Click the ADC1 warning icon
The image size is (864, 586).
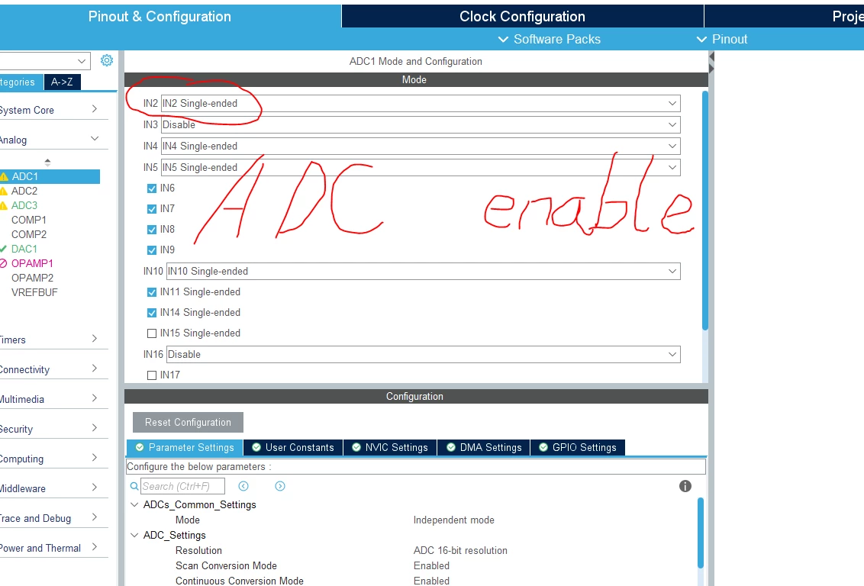tap(4, 177)
